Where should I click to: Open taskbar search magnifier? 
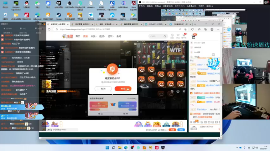tap(113, 148)
